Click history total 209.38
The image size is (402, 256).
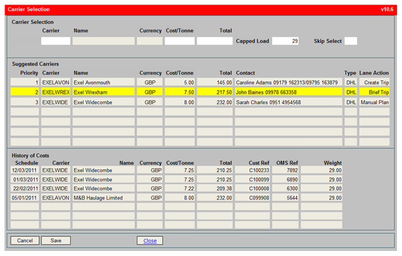(x=215, y=189)
